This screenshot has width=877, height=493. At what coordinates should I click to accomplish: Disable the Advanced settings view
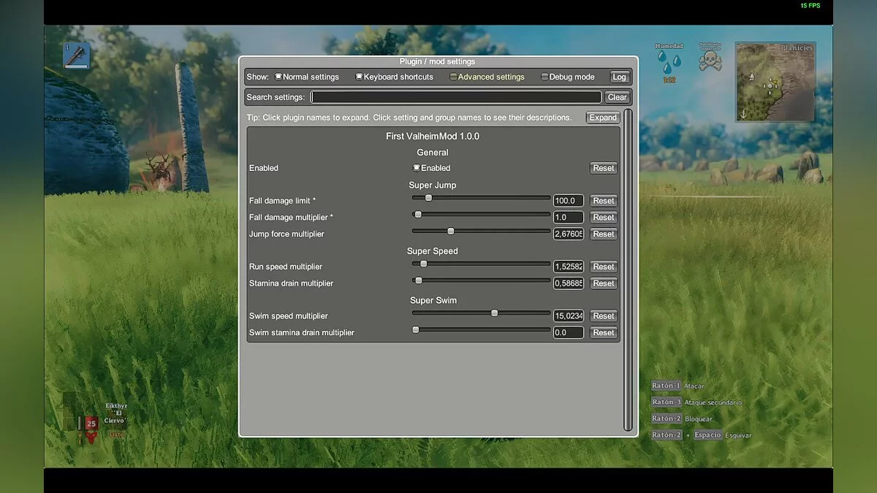pos(453,76)
